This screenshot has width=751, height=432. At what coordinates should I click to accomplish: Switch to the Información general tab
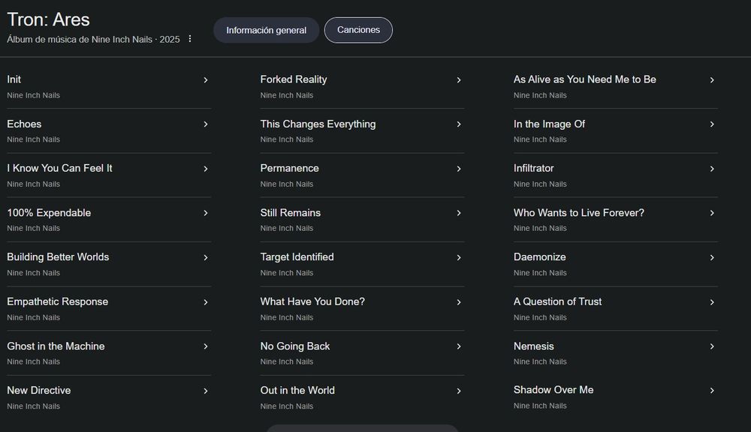pos(266,30)
